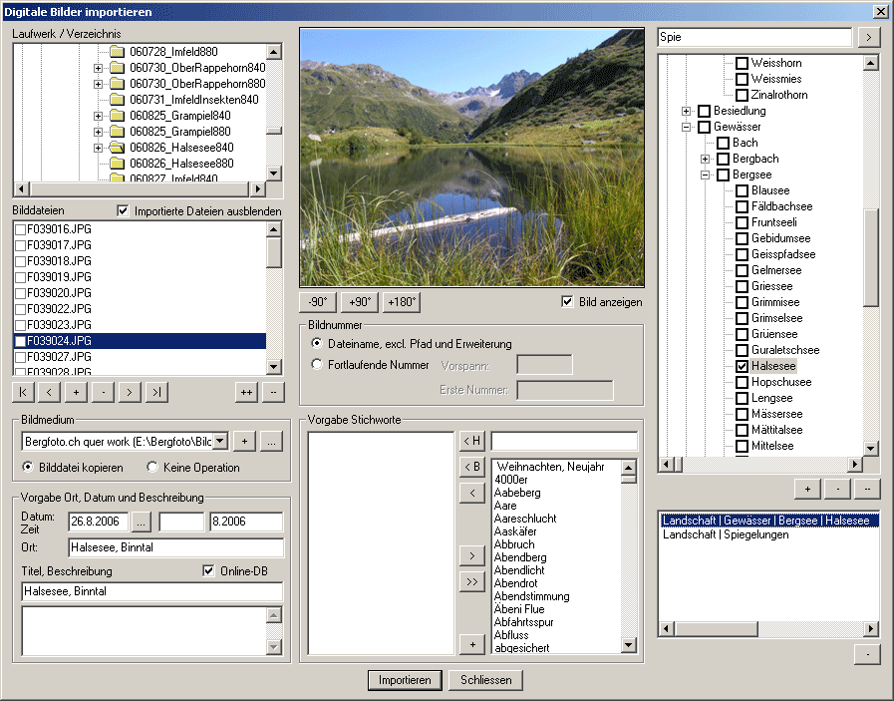894x701 pixels.
Task: Rotate image by -90° button
Action: [x=317, y=302]
